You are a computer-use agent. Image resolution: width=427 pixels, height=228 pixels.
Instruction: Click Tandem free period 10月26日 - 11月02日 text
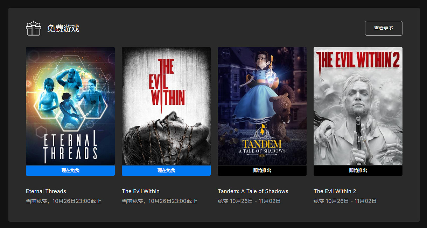(249, 201)
